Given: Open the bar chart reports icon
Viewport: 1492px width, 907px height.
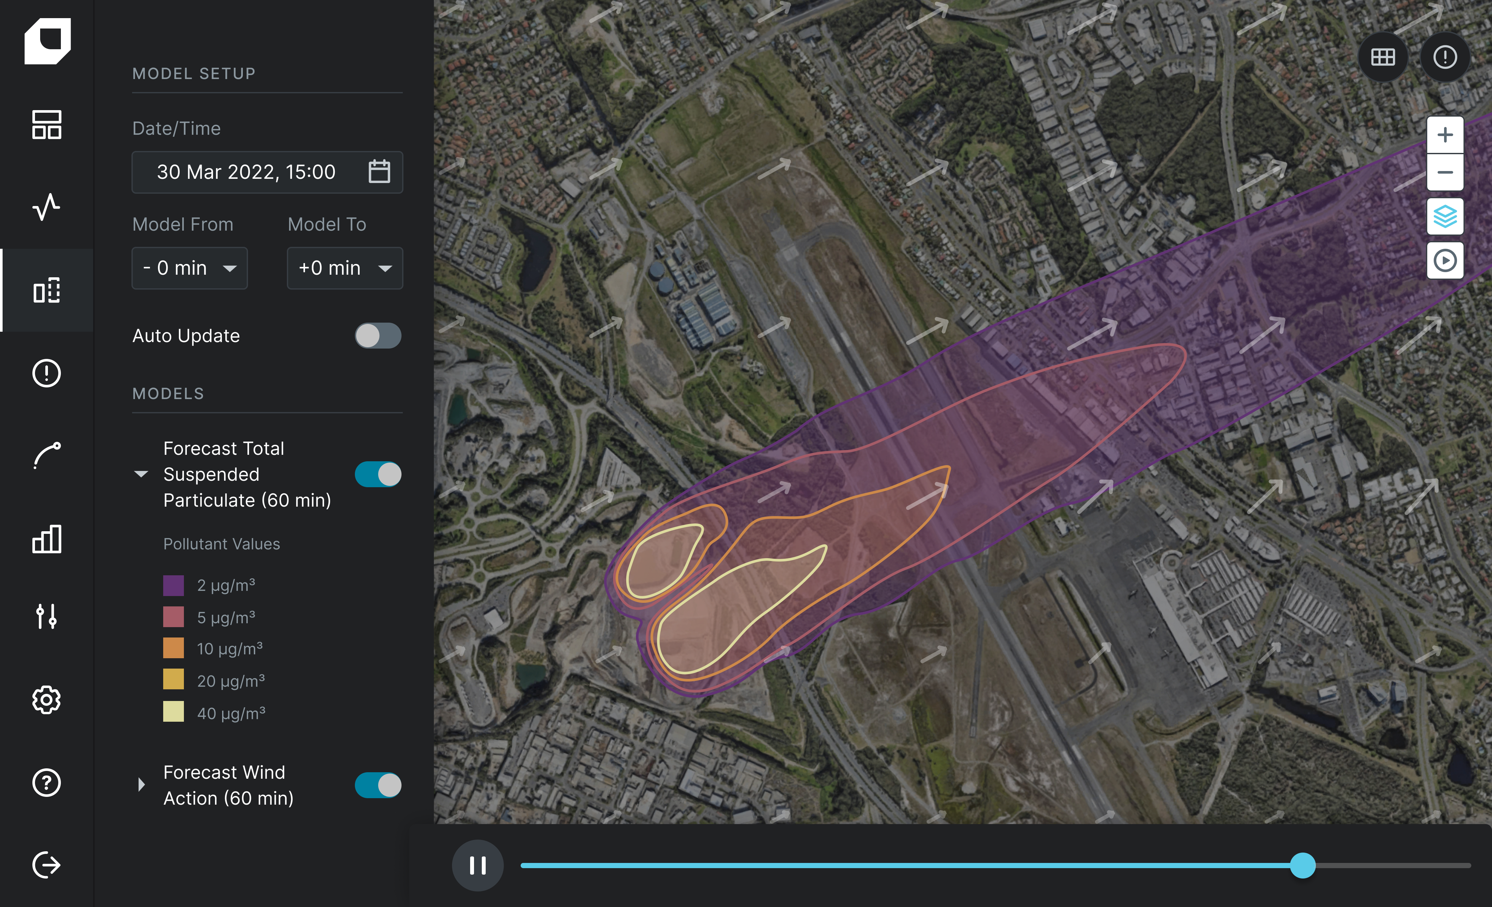Looking at the screenshot, I should pyautogui.click(x=47, y=539).
